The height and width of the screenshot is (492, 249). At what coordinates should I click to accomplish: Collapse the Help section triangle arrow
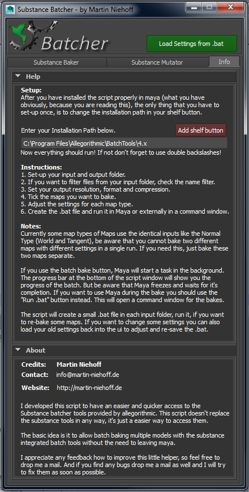coord(18,76)
